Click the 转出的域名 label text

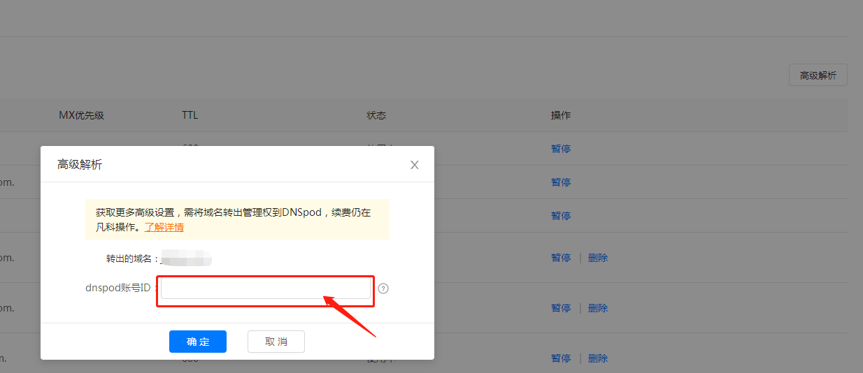131,258
